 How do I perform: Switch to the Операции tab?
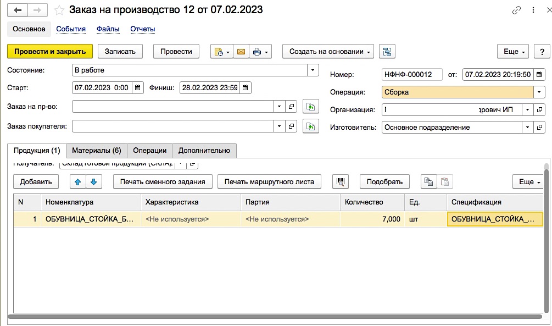point(149,151)
